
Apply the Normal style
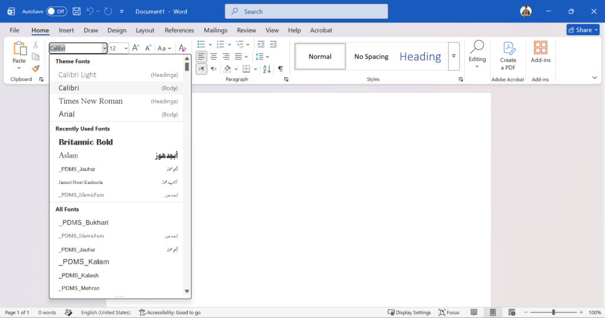point(320,57)
